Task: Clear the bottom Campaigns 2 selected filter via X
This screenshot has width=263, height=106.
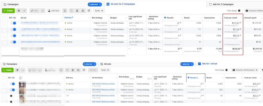Action: coord(95,64)
